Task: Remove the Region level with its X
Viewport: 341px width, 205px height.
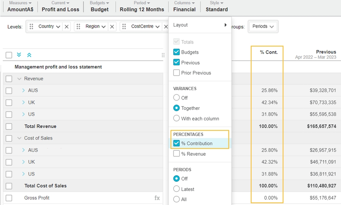Action: click(112, 27)
